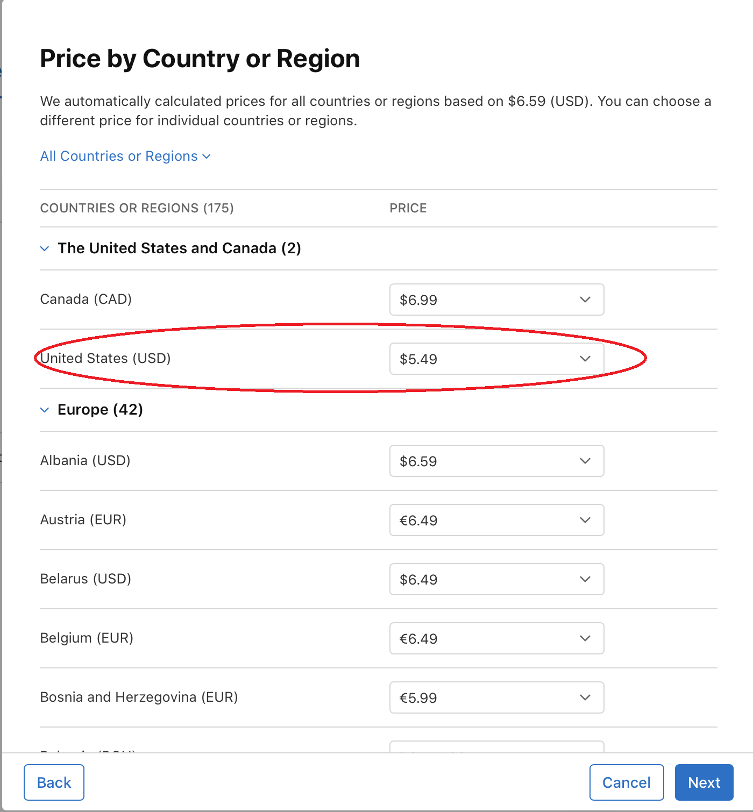Viewport: 753px width, 812px height.
Task: Click the Next button
Action: click(704, 782)
